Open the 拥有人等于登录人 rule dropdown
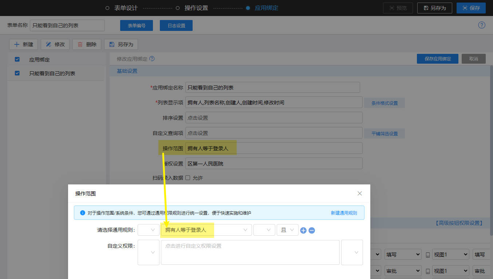 tap(206, 230)
